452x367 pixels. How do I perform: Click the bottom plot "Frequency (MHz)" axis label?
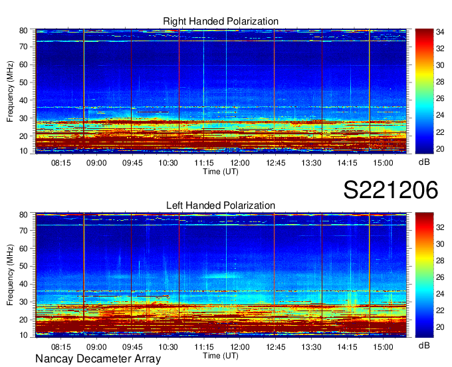pyautogui.click(x=10, y=275)
